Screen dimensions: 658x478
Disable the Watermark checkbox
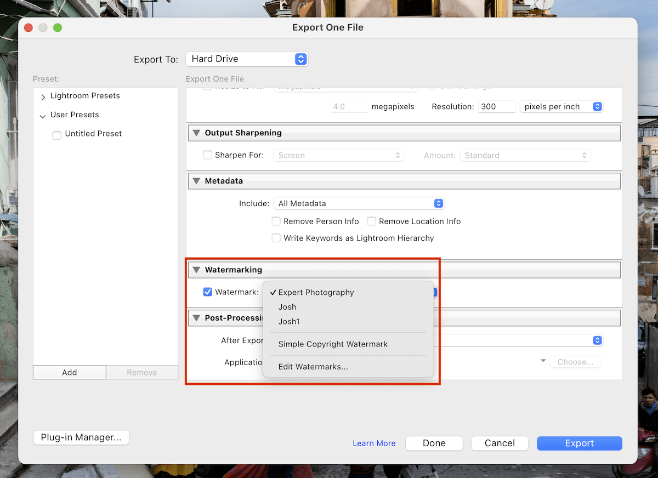pyautogui.click(x=208, y=292)
